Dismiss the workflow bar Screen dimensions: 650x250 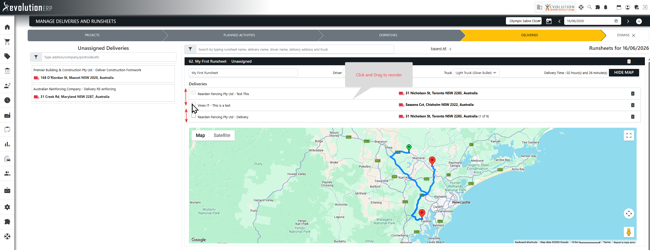pyautogui.click(x=626, y=35)
